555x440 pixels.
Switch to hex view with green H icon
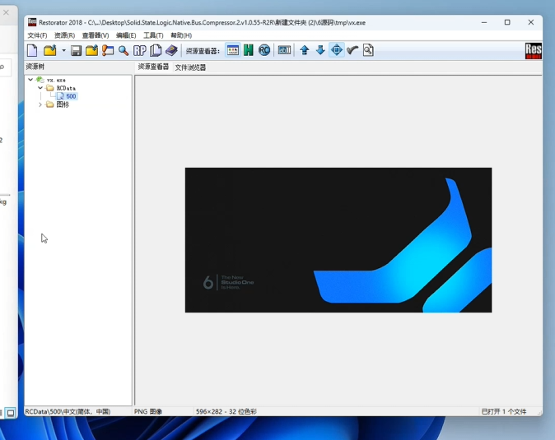point(249,50)
